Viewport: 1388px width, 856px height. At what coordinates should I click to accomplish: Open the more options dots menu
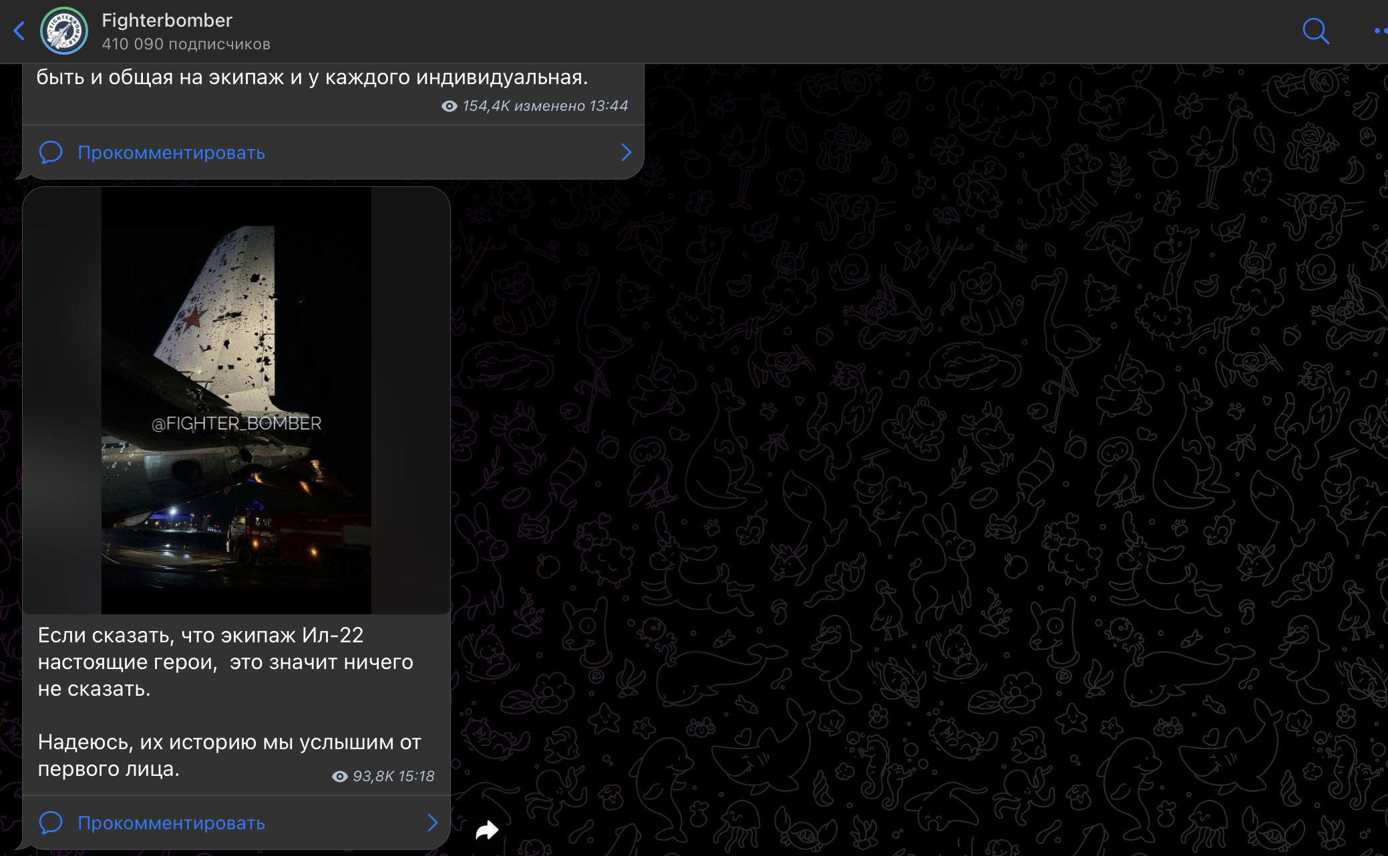tap(1380, 31)
